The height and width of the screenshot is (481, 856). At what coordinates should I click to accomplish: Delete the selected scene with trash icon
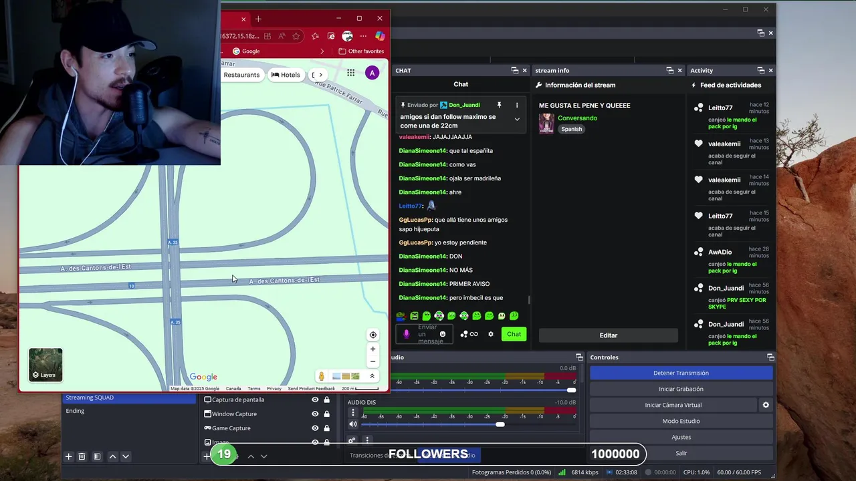coord(82,456)
